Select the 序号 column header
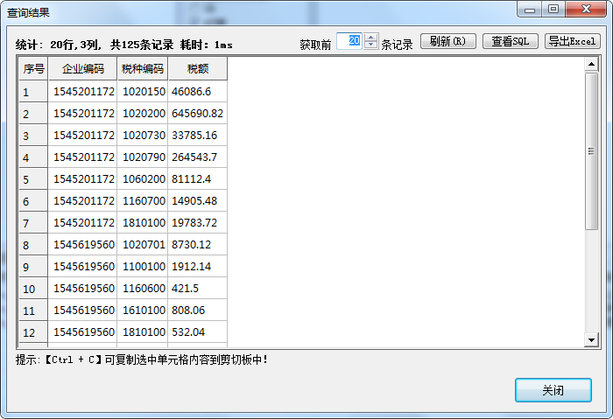Screen dimensions: 613x419 point(33,69)
